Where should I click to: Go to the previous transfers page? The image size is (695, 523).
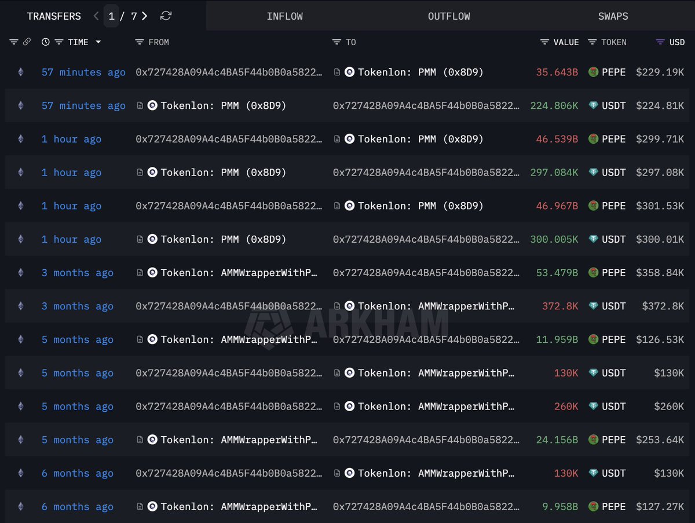[96, 16]
